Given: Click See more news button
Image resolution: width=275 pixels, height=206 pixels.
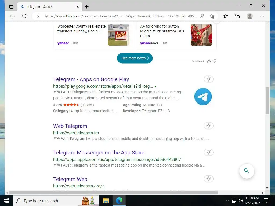Looking at the screenshot, I should [x=135, y=58].
